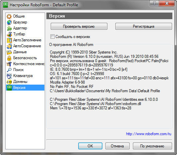Open the Браузер settings section
This screenshot has height=155, width=177.
click(x=20, y=22)
